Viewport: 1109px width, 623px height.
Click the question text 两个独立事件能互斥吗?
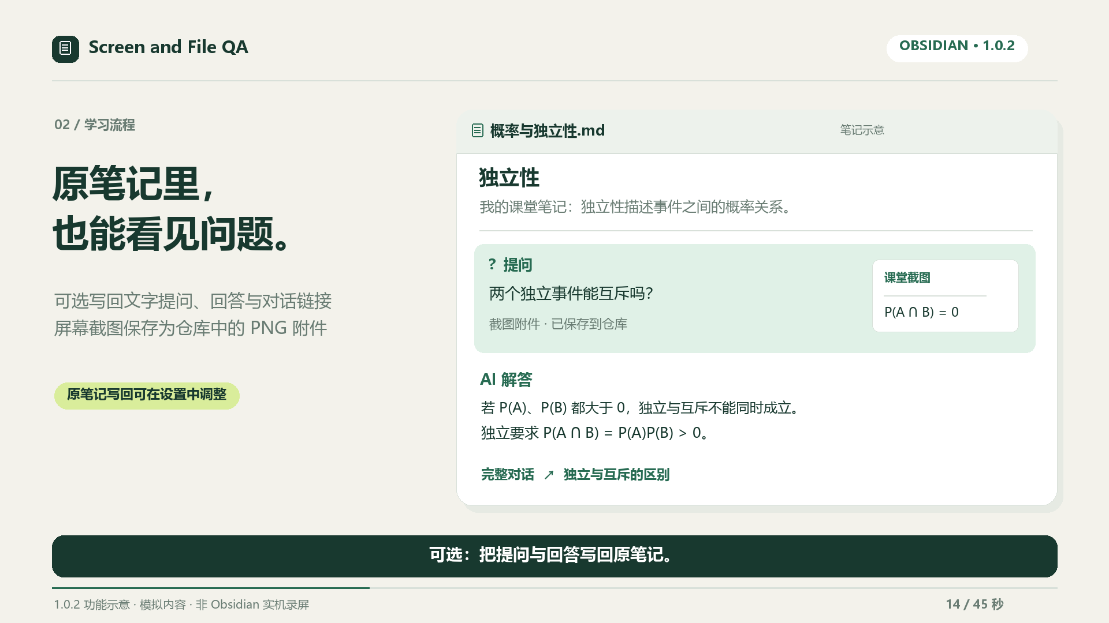coord(571,294)
